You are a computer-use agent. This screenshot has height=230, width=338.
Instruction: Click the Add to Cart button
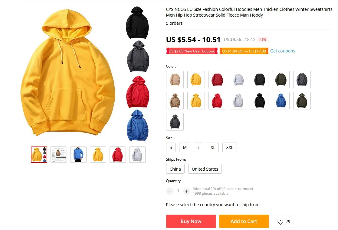click(x=244, y=221)
